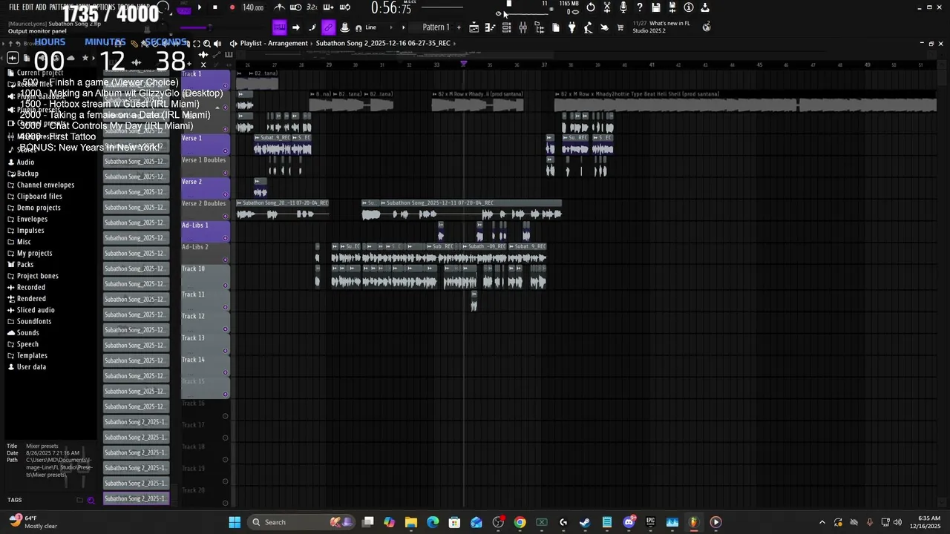Expand the Soundfonts folder
This screenshot has height=534, width=950.
point(30,321)
